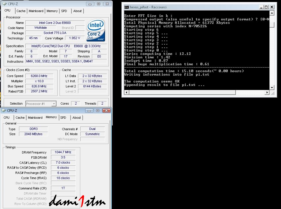
Task: Click the FSB:DRAM value '3:5'
Action: click(x=63, y=157)
